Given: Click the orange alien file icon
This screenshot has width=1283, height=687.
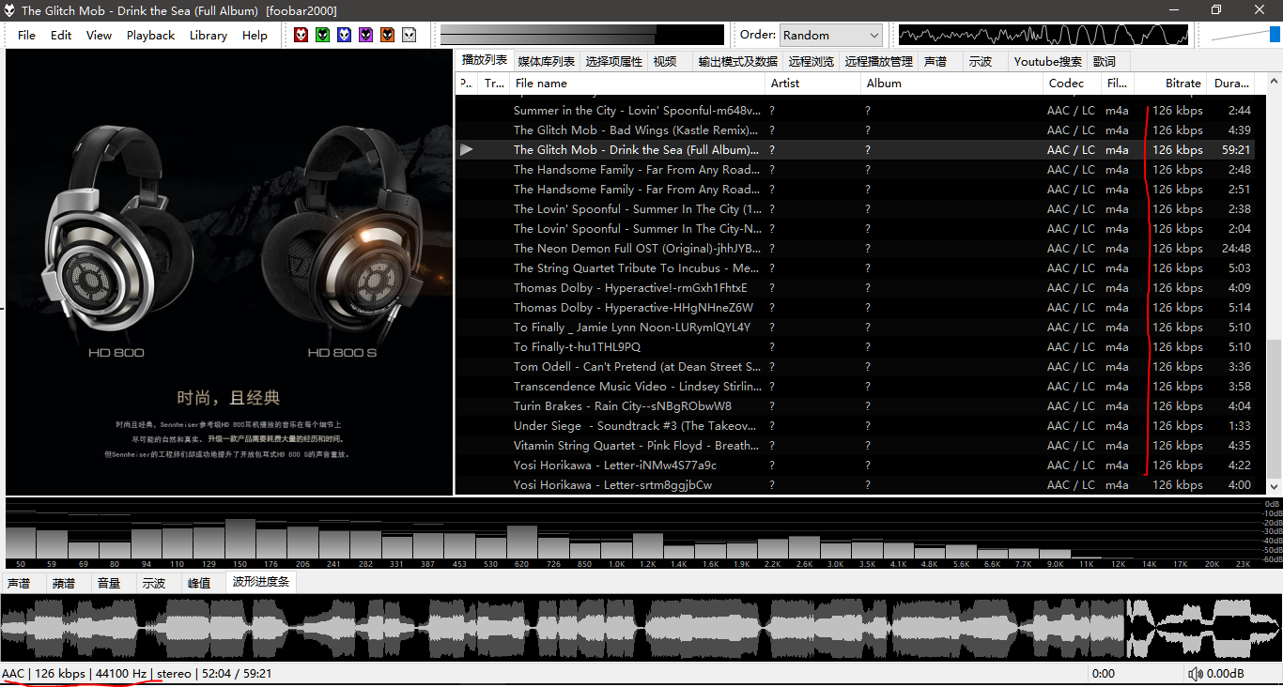Looking at the screenshot, I should [387, 35].
